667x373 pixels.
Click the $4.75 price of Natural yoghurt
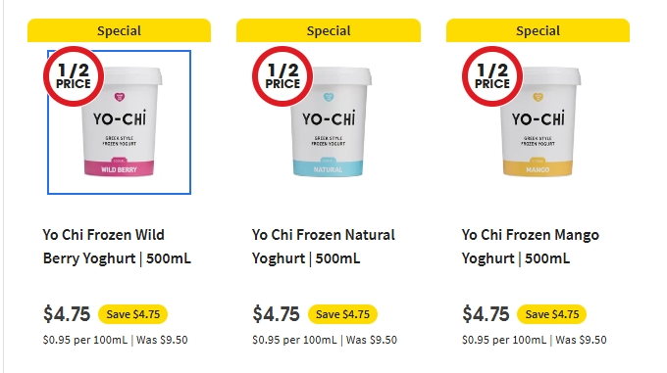point(276,314)
